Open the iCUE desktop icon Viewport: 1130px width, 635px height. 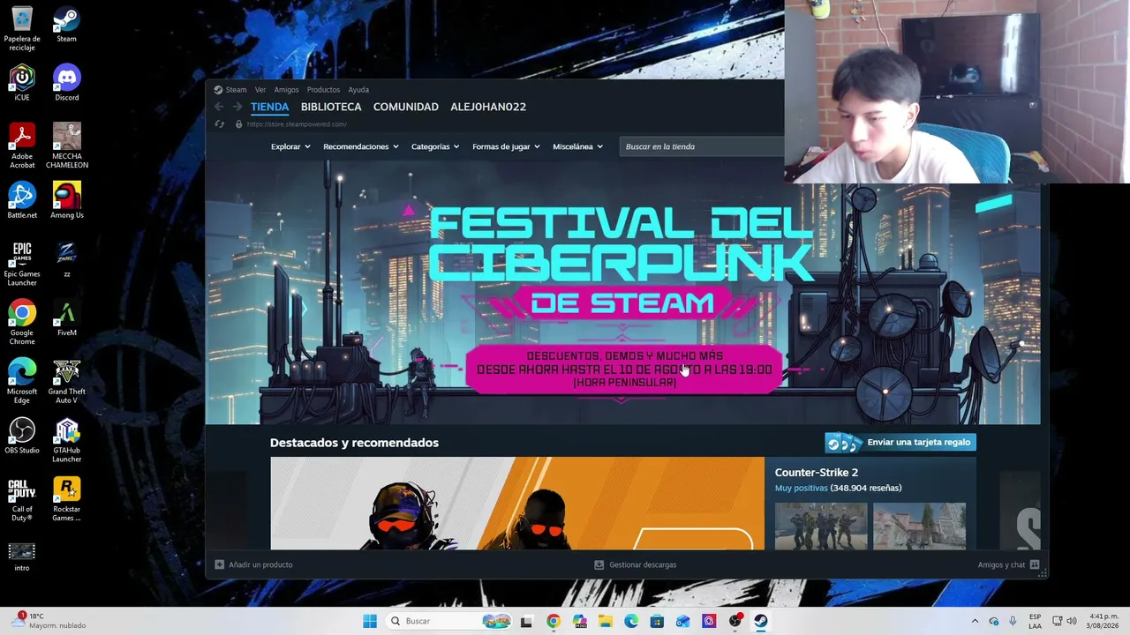(22, 83)
